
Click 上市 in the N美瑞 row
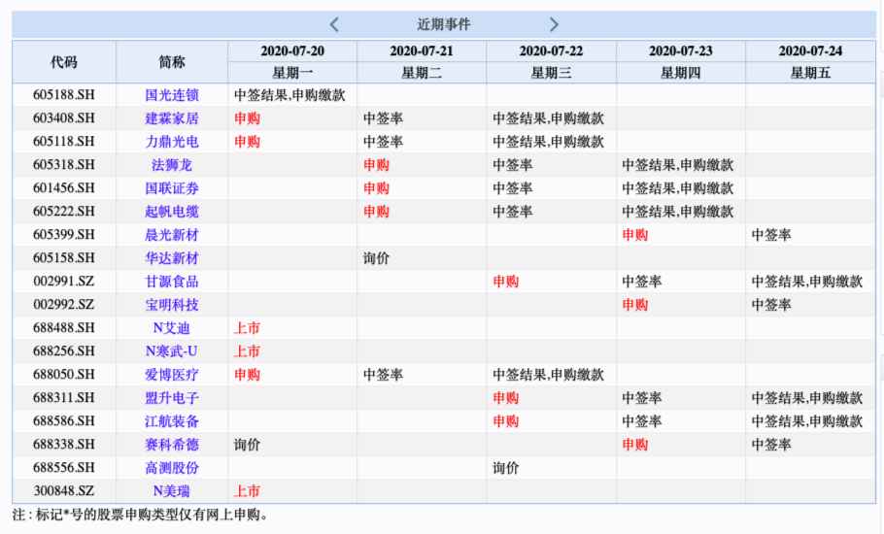click(x=247, y=490)
